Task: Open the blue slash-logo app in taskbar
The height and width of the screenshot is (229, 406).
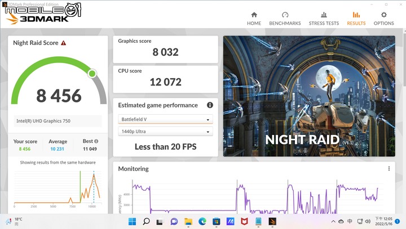Action: point(230,222)
